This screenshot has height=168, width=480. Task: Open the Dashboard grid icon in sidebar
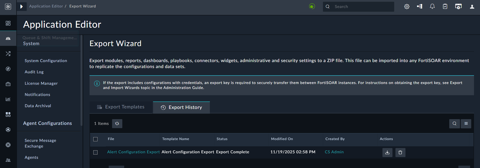(x=8, y=23)
